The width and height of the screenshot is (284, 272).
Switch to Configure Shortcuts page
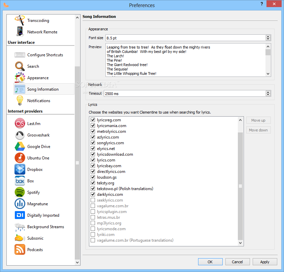(x=45, y=55)
